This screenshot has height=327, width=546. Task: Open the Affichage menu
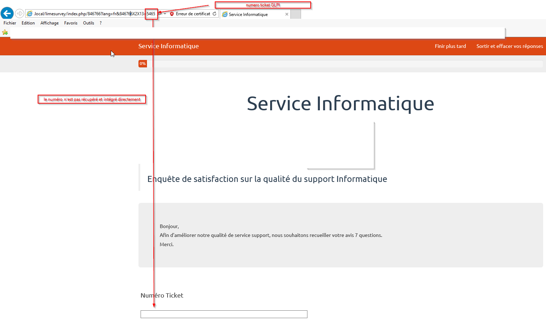pos(49,23)
